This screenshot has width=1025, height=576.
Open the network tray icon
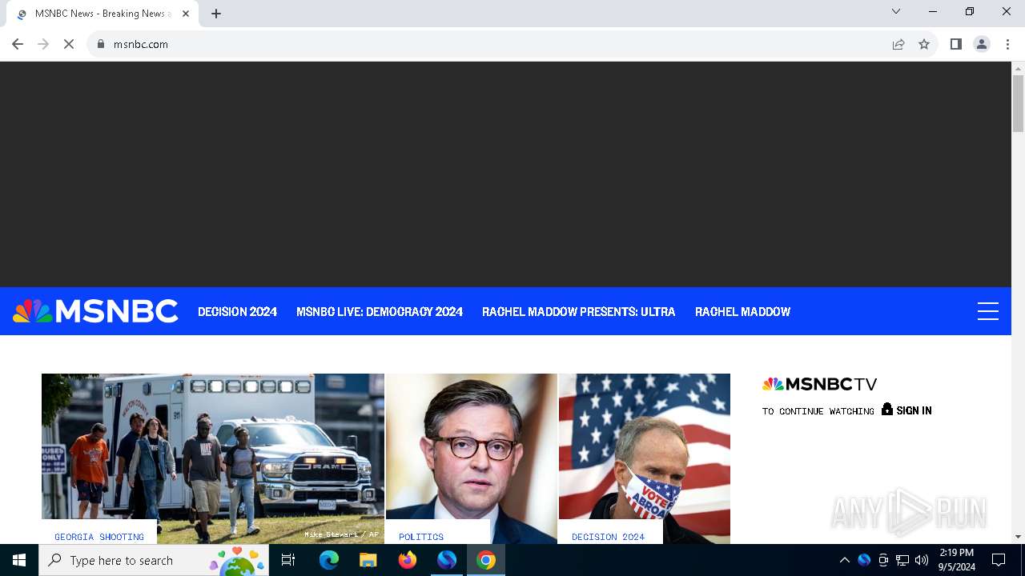(902, 560)
